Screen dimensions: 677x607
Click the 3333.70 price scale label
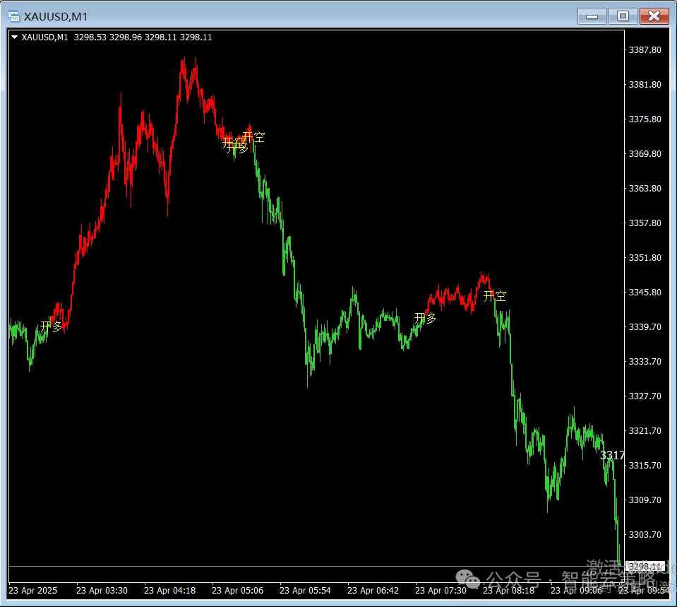tap(645, 361)
